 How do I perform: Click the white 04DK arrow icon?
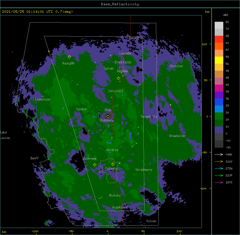click(219, 154)
